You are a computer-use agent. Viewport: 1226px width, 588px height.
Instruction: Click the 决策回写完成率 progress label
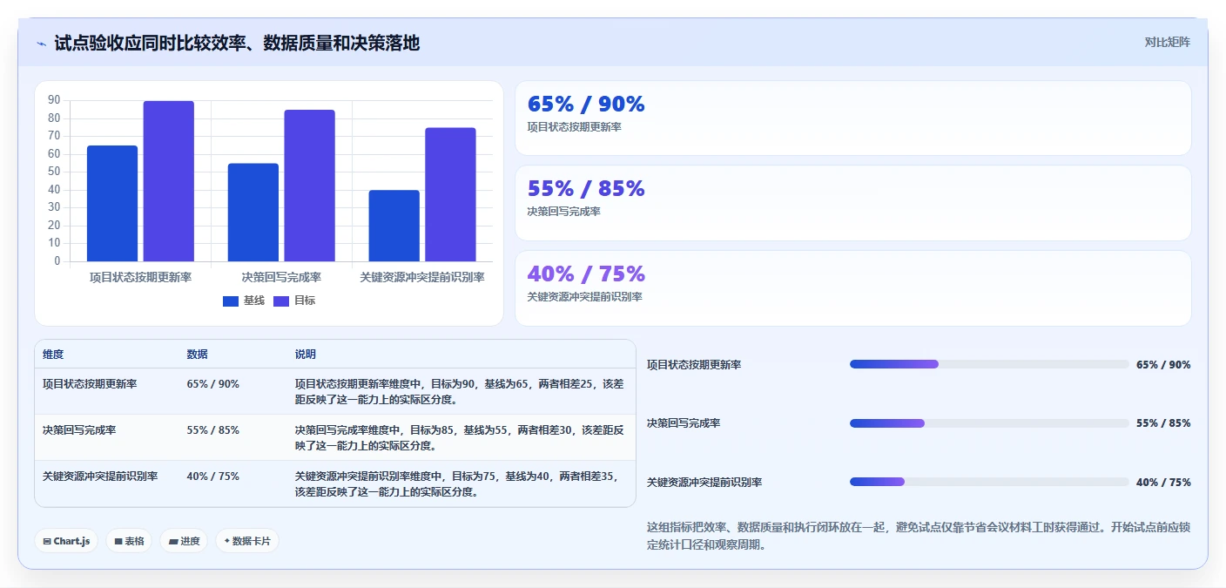pyautogui.click(x=684, y=423)
